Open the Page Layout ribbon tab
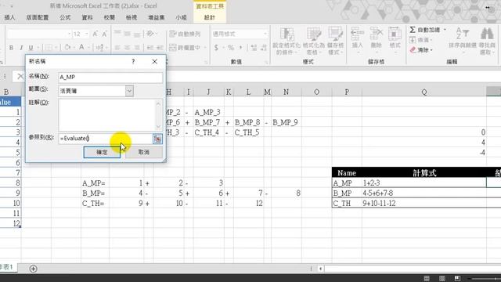 pyautogui.click(x=38, y=17)
